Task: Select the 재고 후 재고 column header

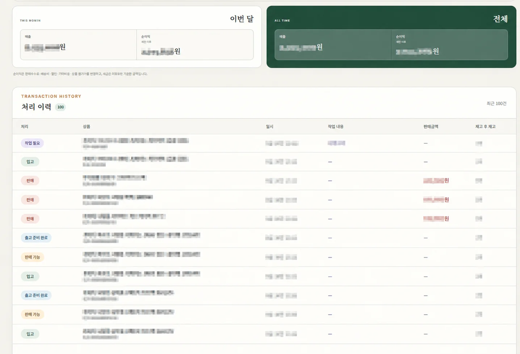Action: 485,127
